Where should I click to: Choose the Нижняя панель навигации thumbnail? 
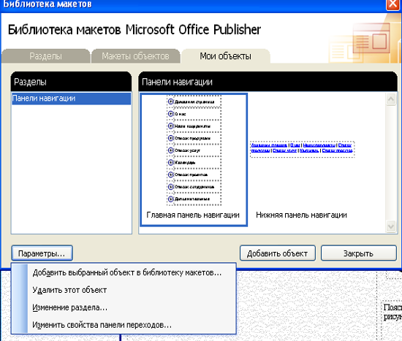(303, 160)
